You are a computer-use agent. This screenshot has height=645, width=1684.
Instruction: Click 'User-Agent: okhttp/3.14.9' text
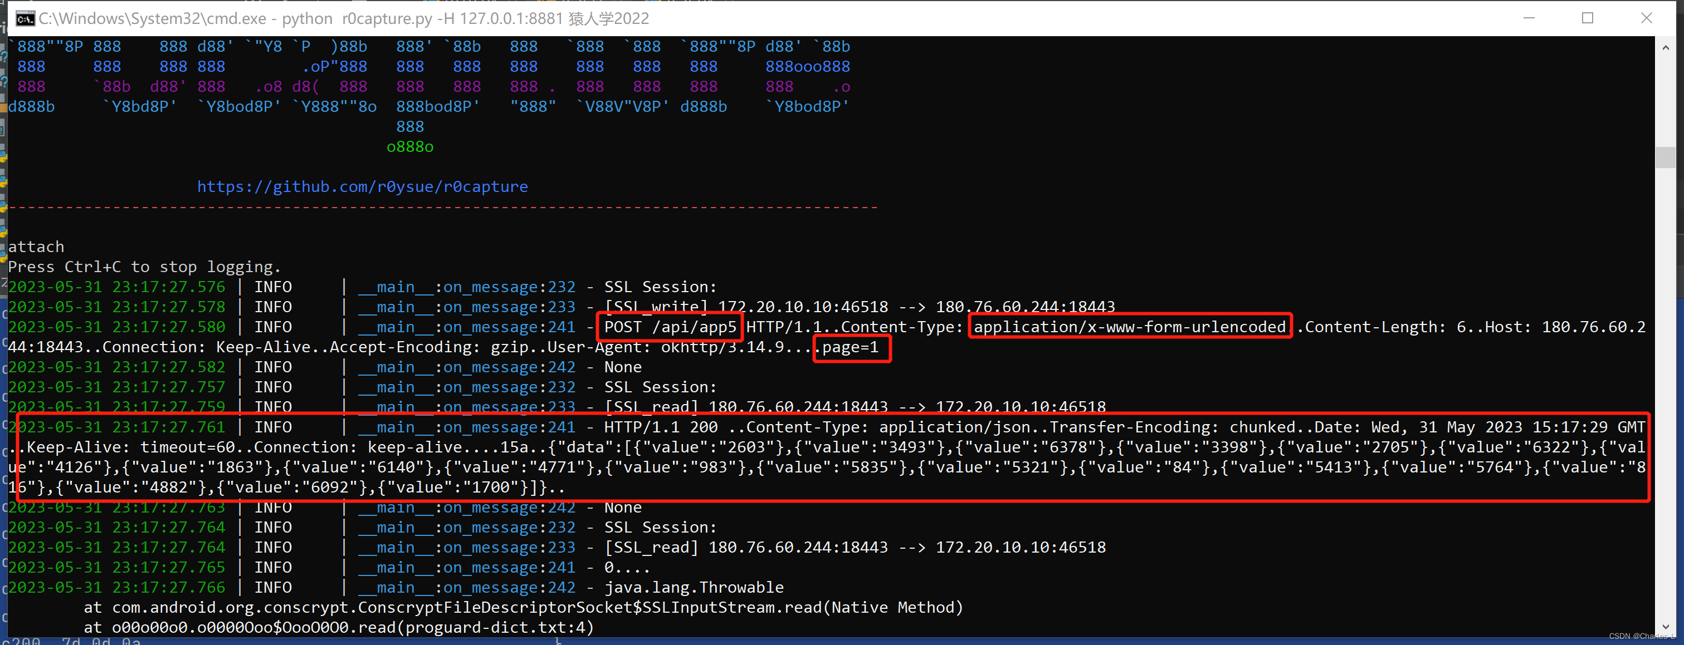click(x=665, y=347)
